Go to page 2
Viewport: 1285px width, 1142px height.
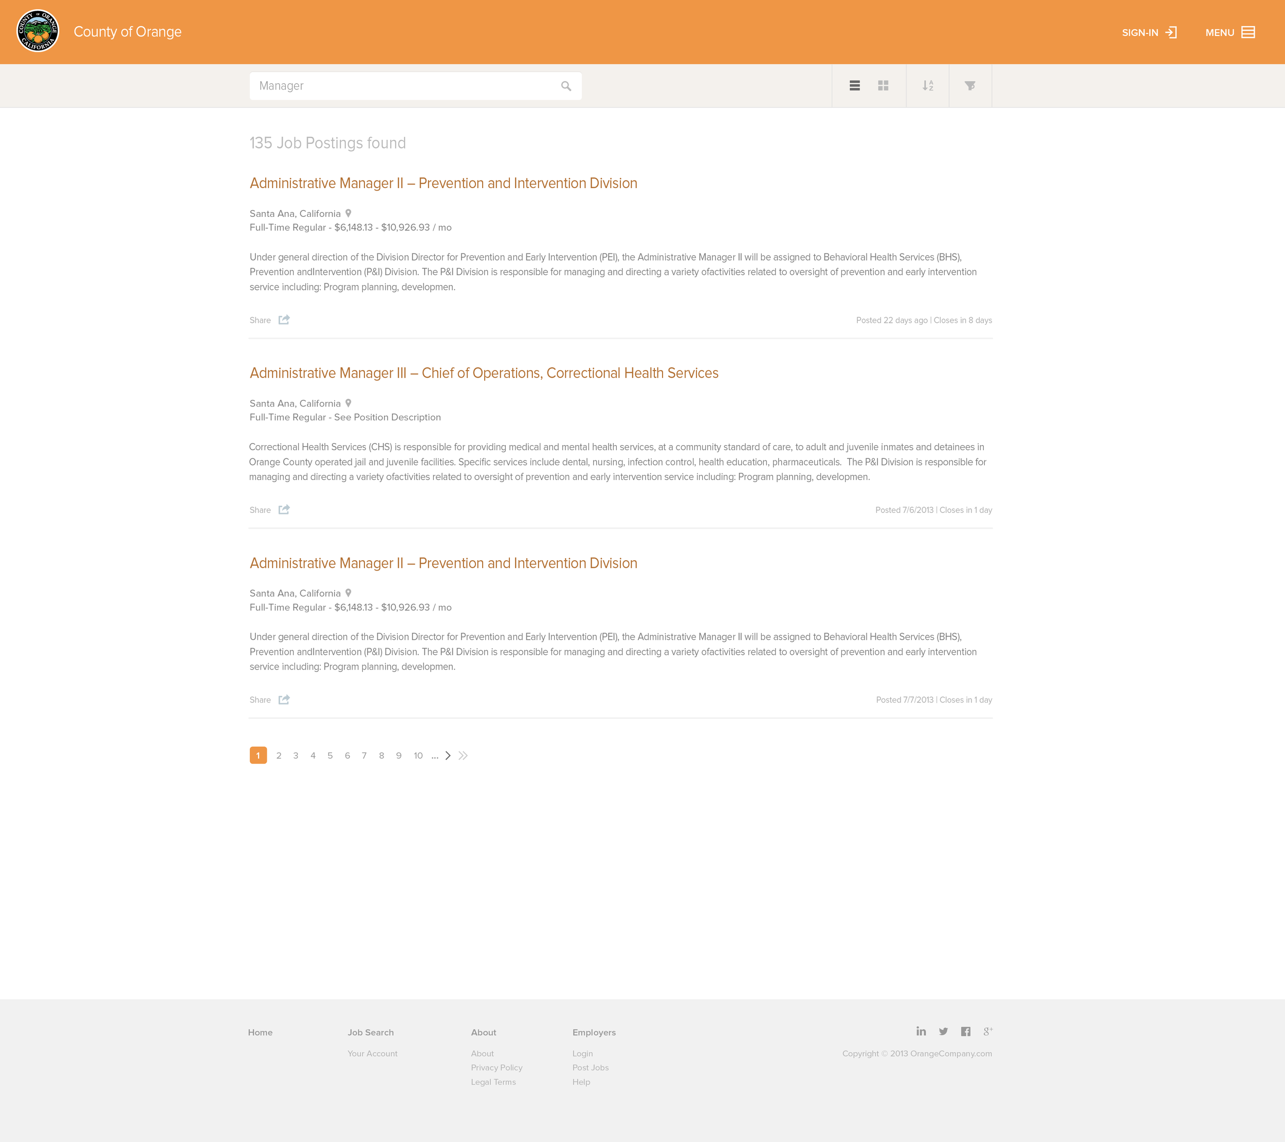coord(279,756)
